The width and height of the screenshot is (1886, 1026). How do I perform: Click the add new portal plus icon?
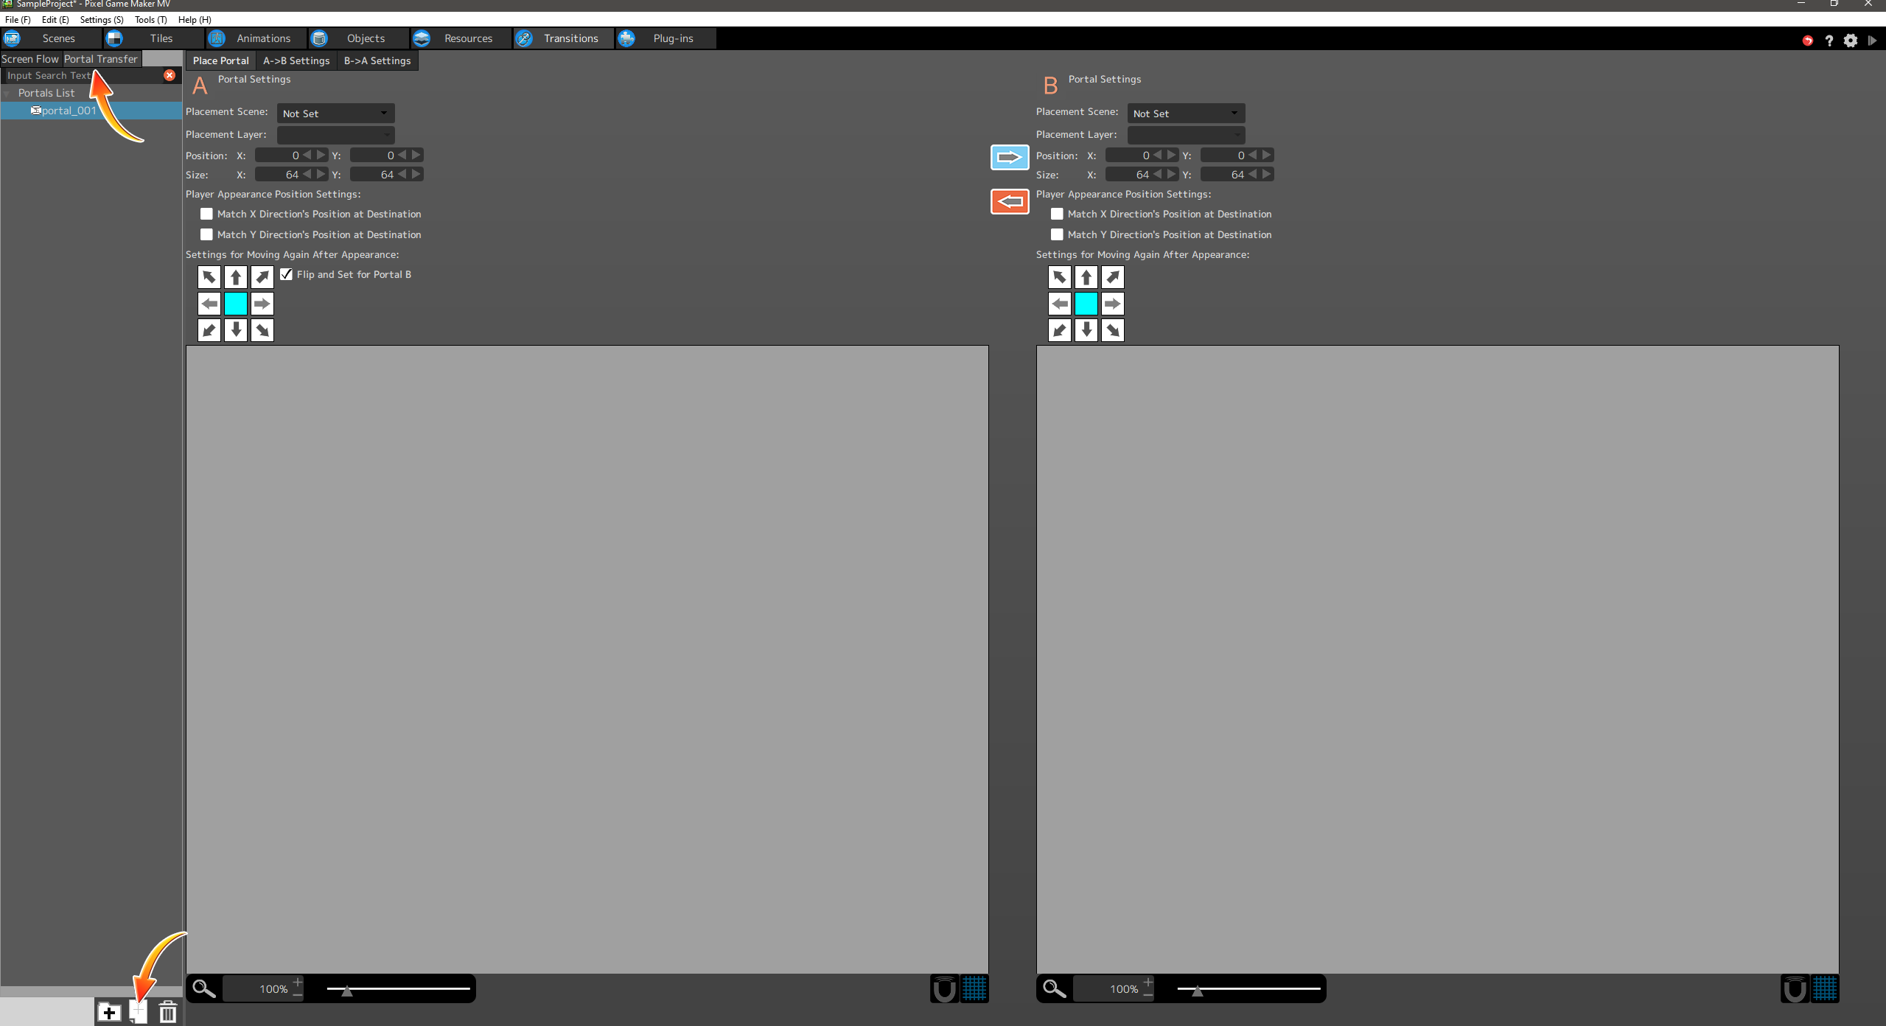tap(109, 1012)
